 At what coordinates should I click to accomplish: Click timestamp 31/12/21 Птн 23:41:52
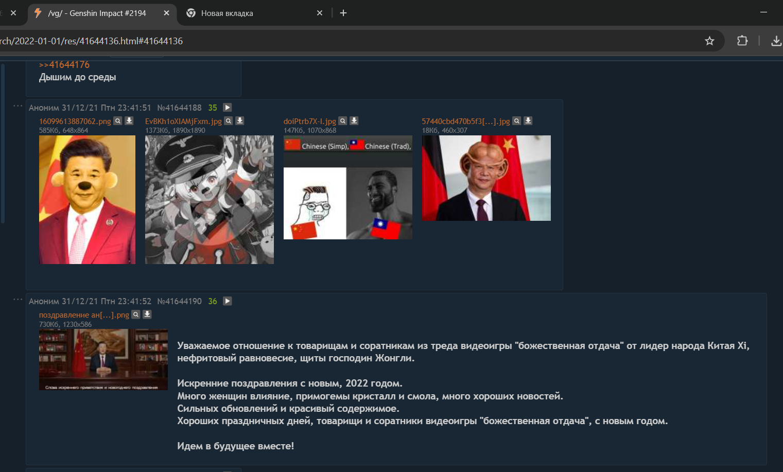click(107, 301)
